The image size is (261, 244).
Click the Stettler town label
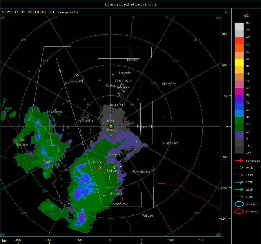click(x=169, y=84)
